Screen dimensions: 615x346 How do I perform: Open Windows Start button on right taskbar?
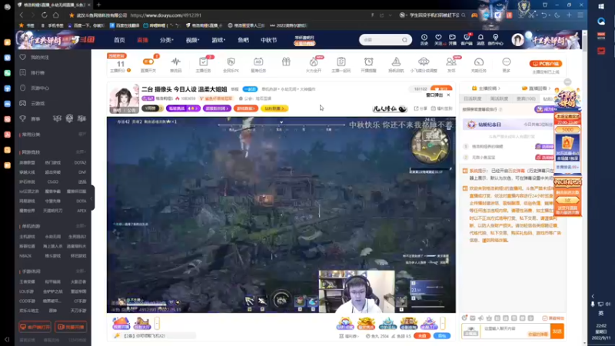click(601, 6)
